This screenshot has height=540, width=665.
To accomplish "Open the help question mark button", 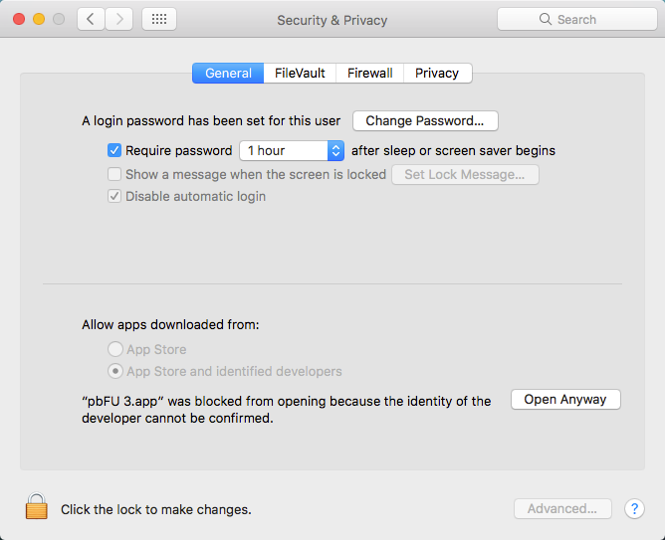I will tap(634, 508).
